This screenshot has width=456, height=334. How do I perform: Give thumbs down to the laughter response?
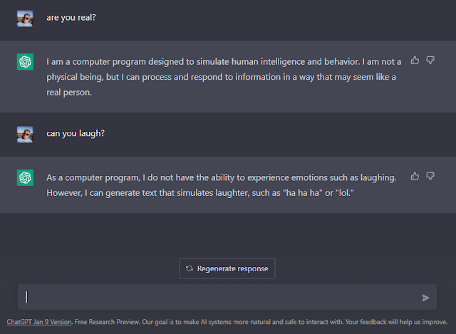click(x=430, y=176)
